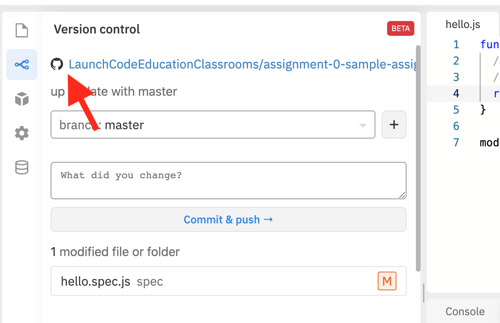Click the plus icon to create branch

coord(394,125)
